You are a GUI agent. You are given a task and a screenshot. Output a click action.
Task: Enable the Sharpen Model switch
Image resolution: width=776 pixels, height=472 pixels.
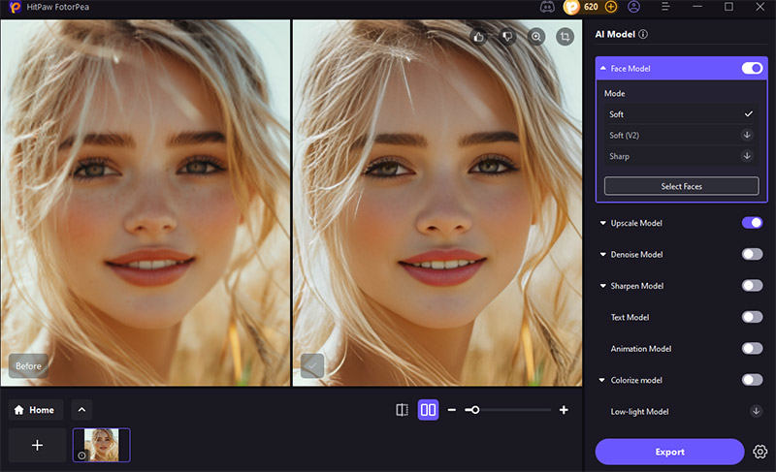[x=752, y=286]
